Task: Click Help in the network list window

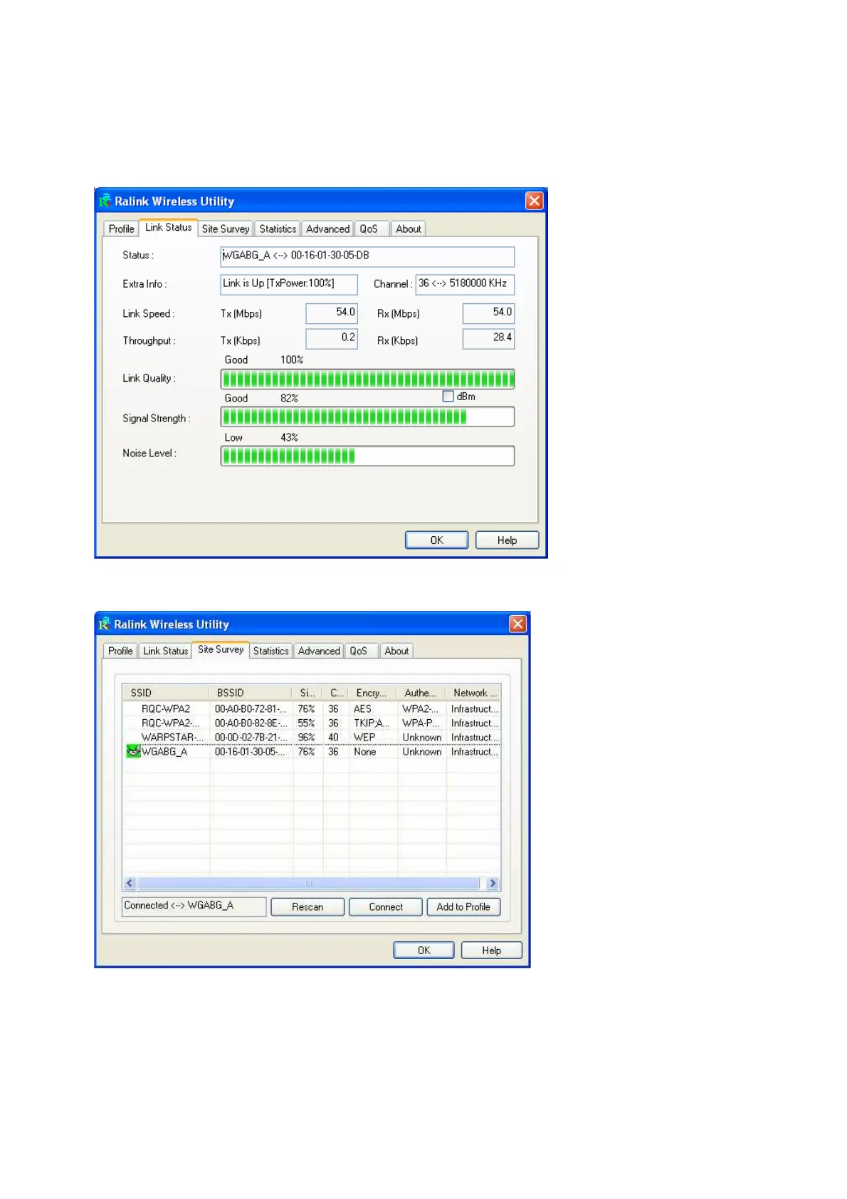Action: click(491, 950)
